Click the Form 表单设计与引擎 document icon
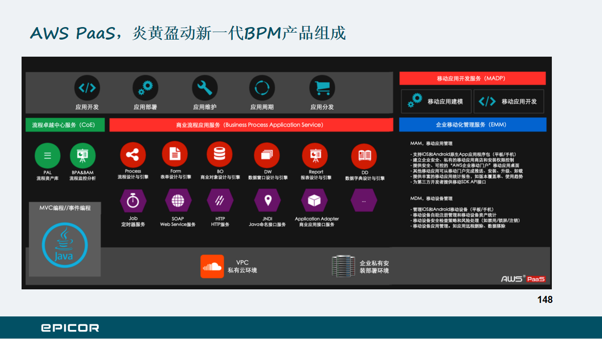The height and width of the screenshot is (339, 602). tap(175, 154)
